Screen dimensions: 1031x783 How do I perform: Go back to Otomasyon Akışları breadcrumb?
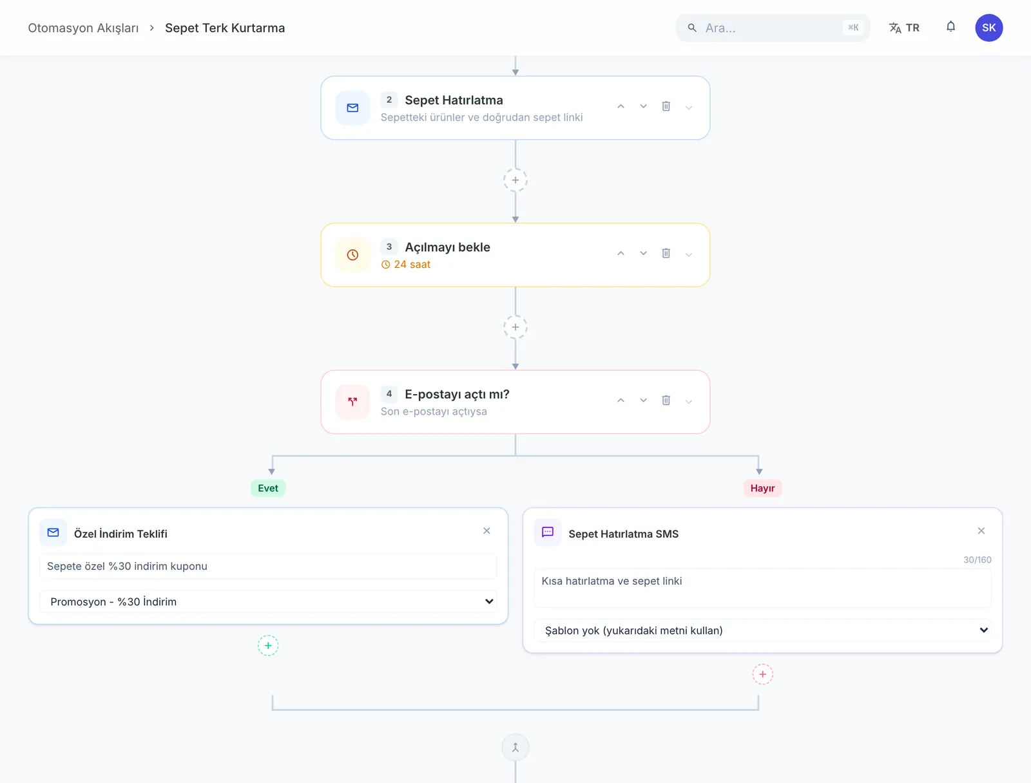83,28
